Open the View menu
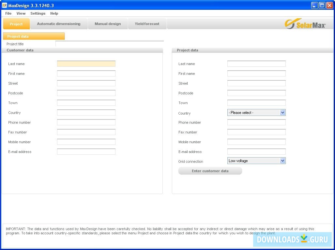This screenshot has height=250, width=335. pyautogui.click(x=21, y=13)
